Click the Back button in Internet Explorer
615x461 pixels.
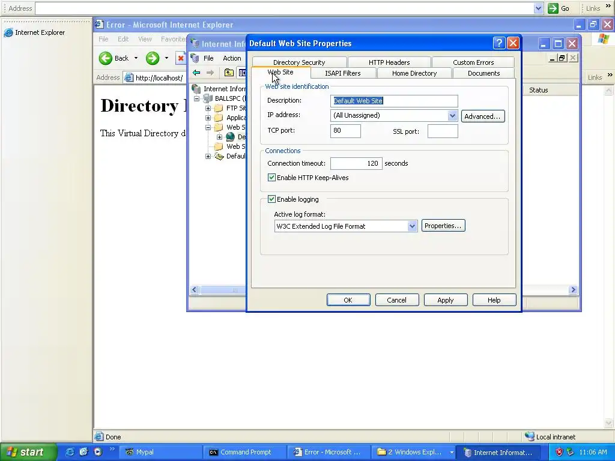(114, 58)
